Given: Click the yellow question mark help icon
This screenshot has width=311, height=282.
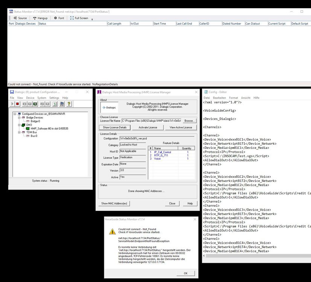Looking at the screenshot, I should 69,104.
